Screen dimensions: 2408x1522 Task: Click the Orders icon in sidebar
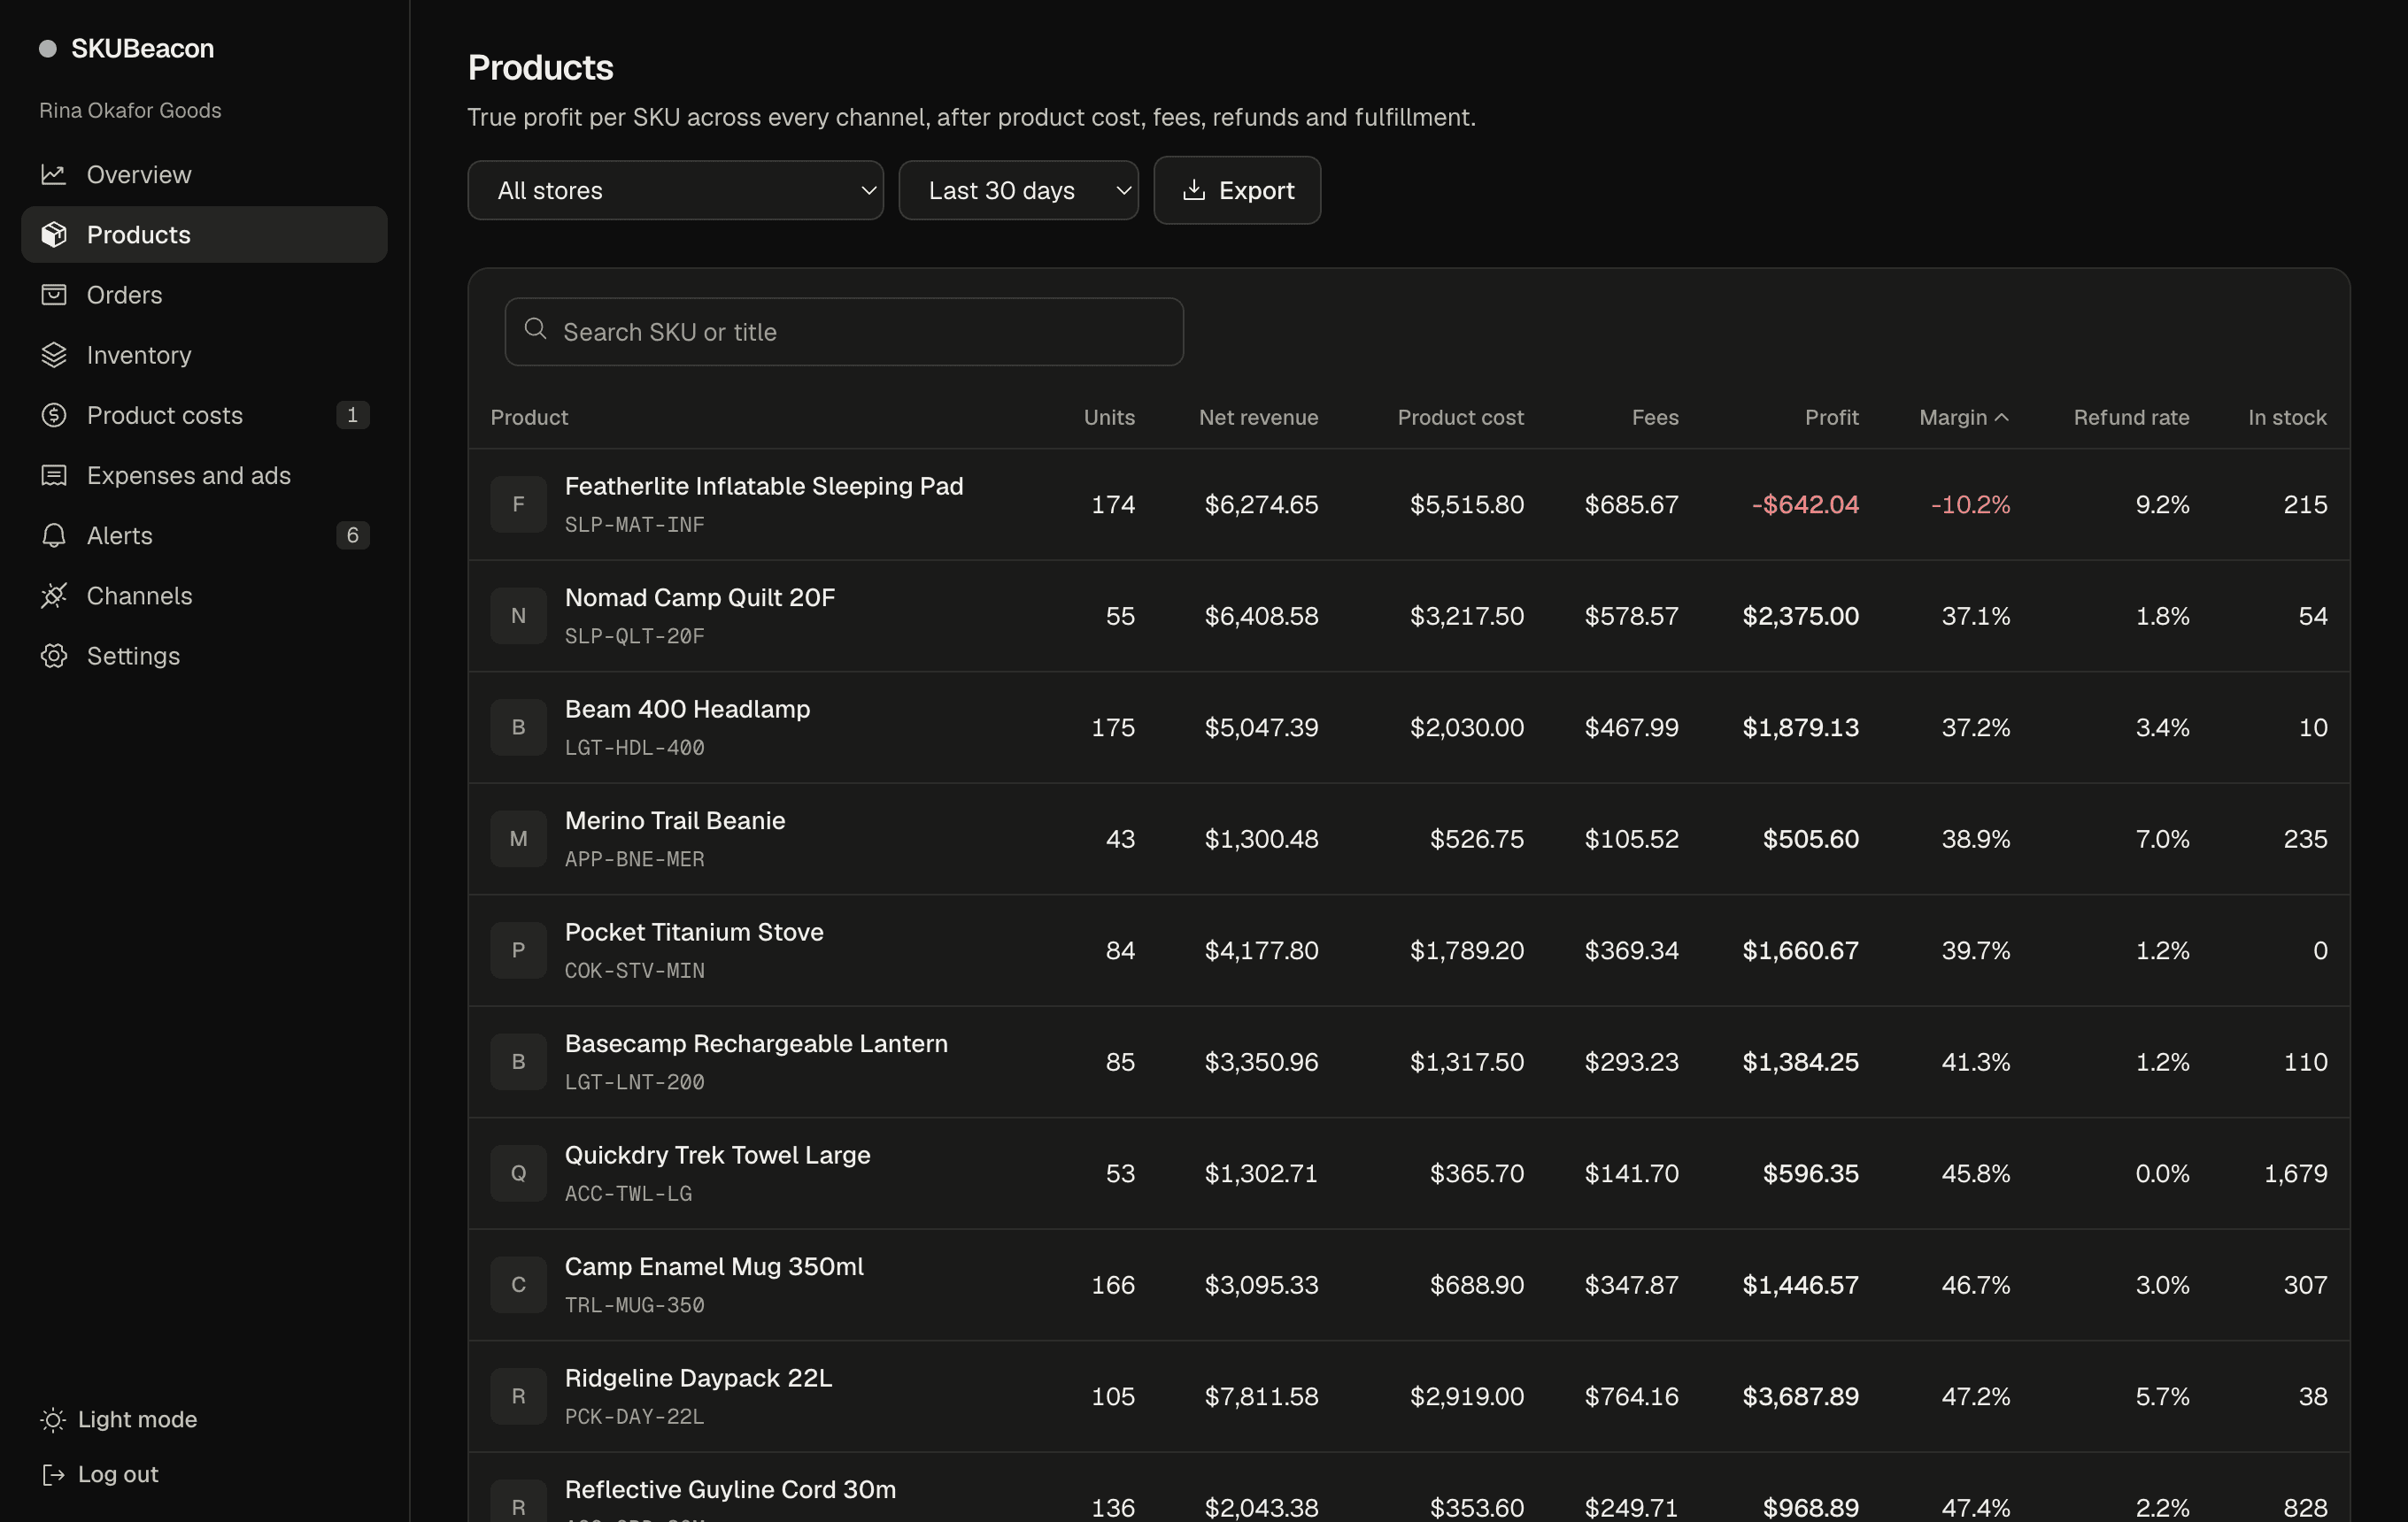53,295
